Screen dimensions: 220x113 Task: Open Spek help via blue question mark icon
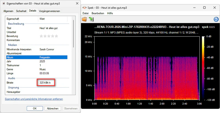216,19
